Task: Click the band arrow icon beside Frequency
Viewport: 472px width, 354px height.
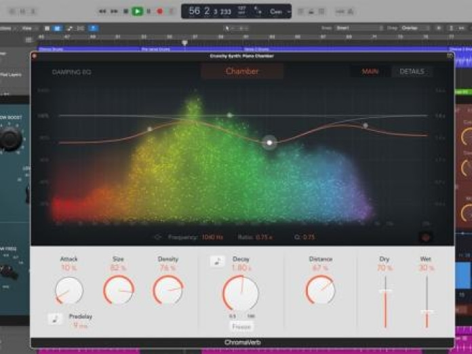Action: pos(157,237)
